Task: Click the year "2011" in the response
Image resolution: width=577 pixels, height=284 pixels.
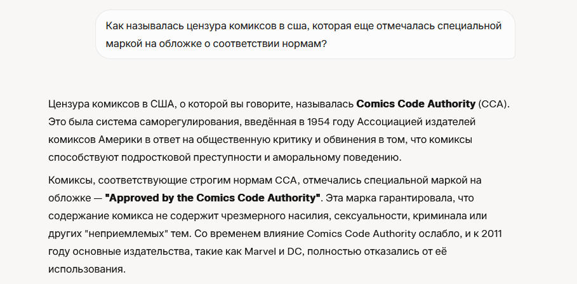Action: click(x=491, y=234)
